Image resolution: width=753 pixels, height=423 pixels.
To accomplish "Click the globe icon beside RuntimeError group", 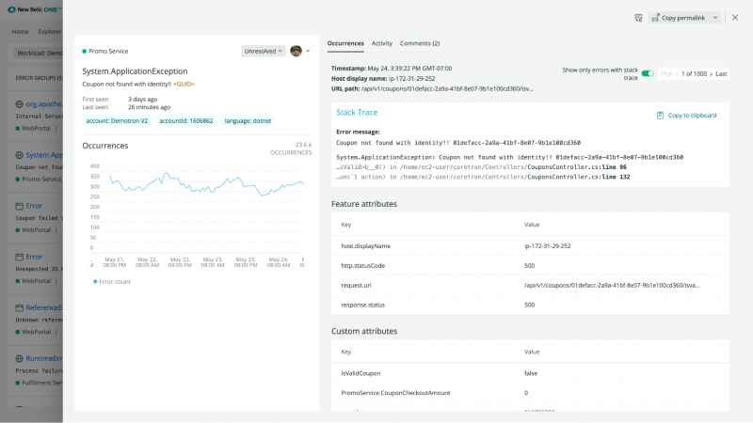I will pos(19,359).
